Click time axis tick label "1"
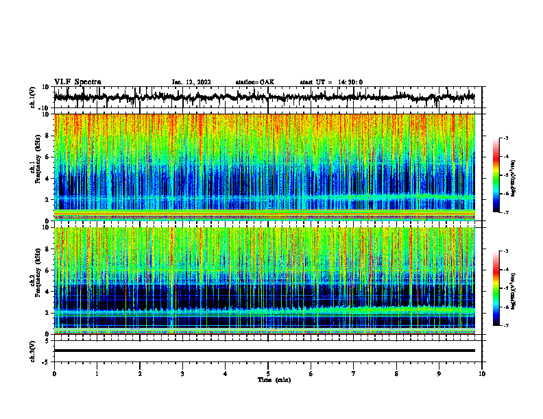Image resolution: width=543 pixels, height=419 pixels. (x=97, y=374)
